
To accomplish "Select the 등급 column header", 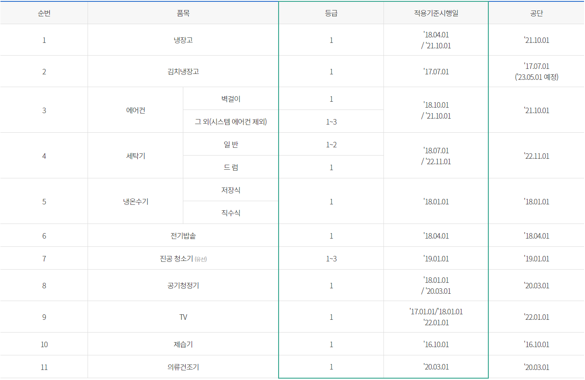I will pyautogui.click(x=331, y=13).
